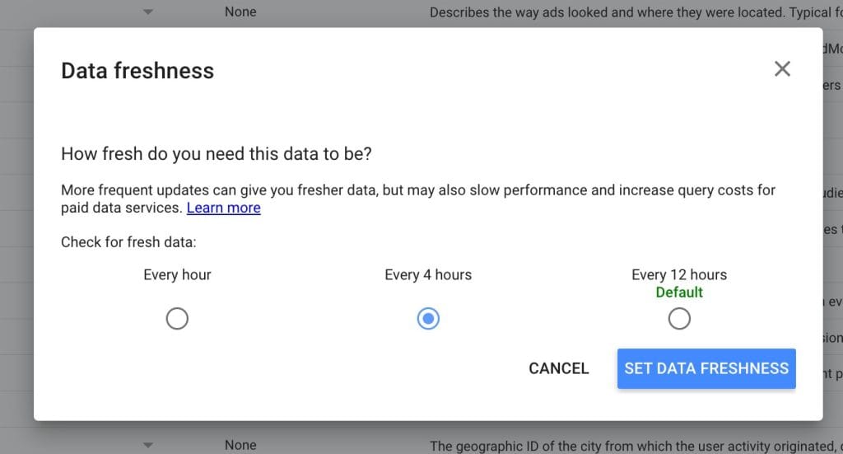The width and height of the screenshot is (843, 454).
Task: Click the "Every 12 hours" text label
Action: coord(679,275)
